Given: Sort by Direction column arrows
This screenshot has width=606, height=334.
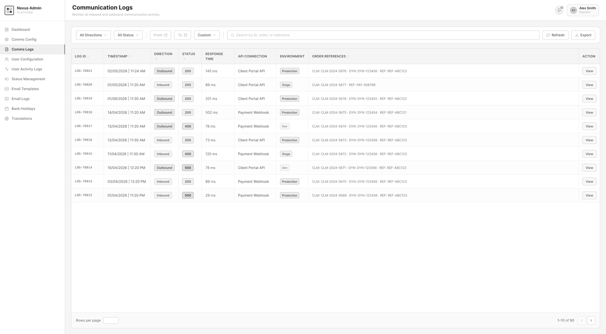Looking at the screenshot, I should pyautogui.click(x=156, y=59).
